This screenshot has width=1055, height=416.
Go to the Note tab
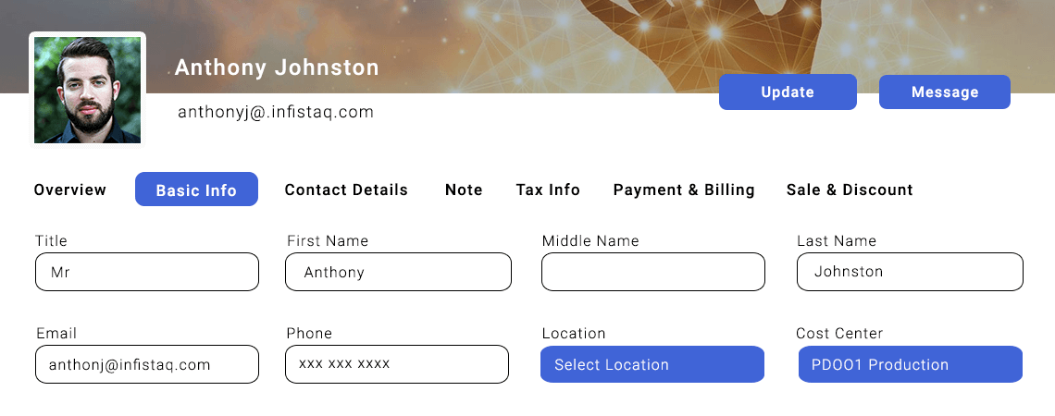(464, 190)
